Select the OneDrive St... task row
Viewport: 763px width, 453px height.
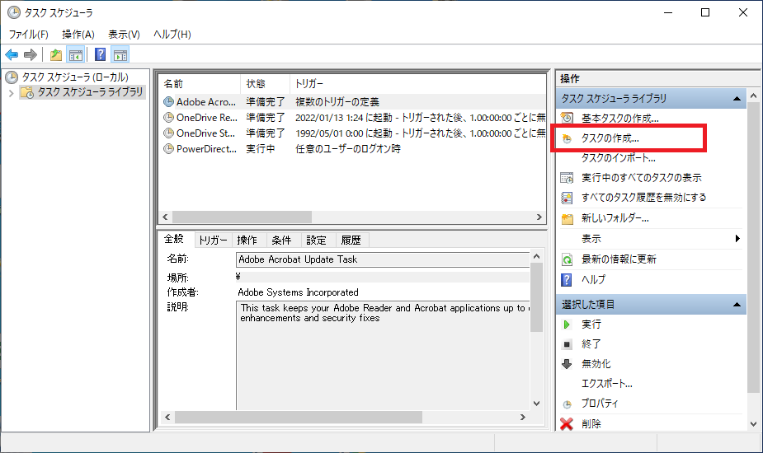[x=354, y=133]
